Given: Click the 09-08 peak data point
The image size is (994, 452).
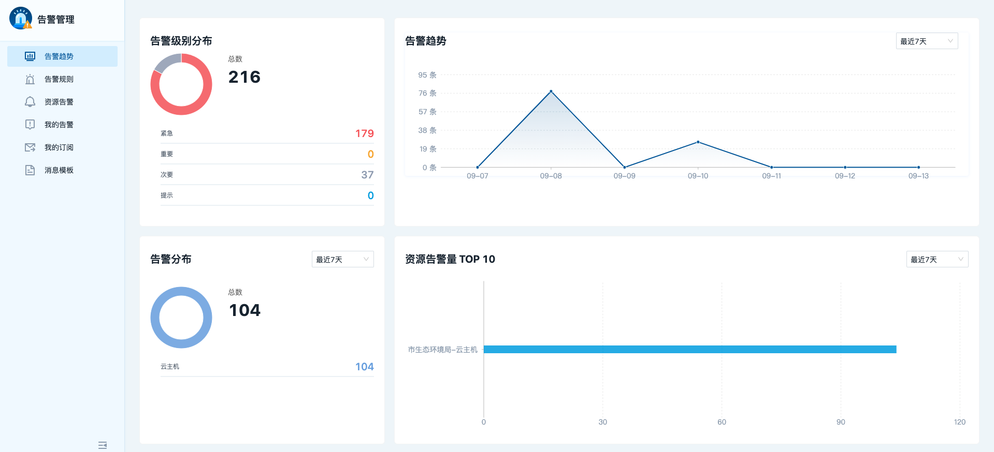Looking at the screenshot, I should [551, 92].
